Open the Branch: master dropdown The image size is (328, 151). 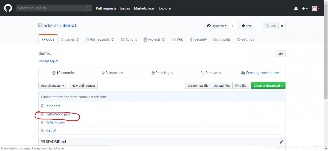[x=53, y=85]
